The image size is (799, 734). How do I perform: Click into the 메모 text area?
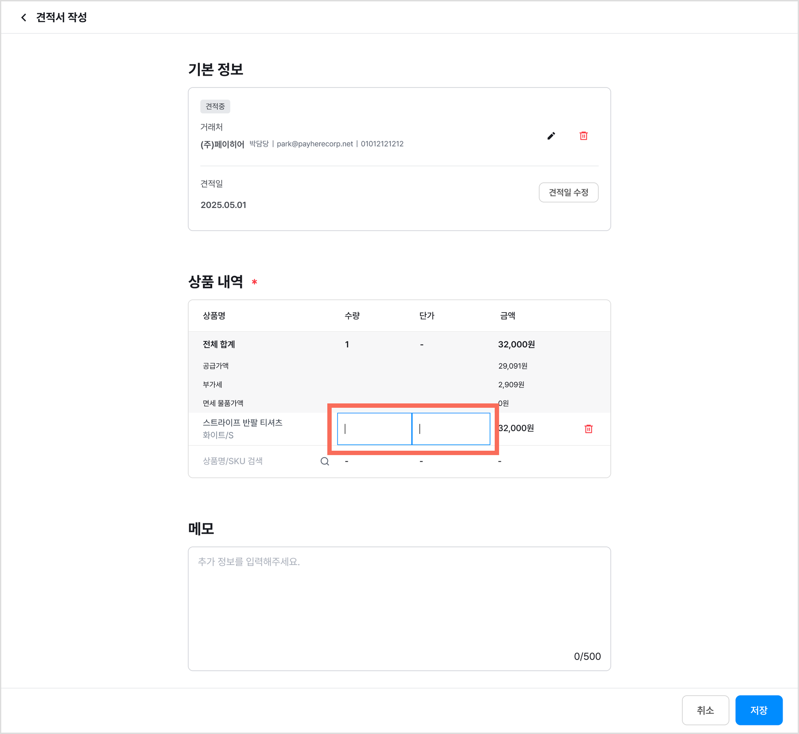pos(399,609)
